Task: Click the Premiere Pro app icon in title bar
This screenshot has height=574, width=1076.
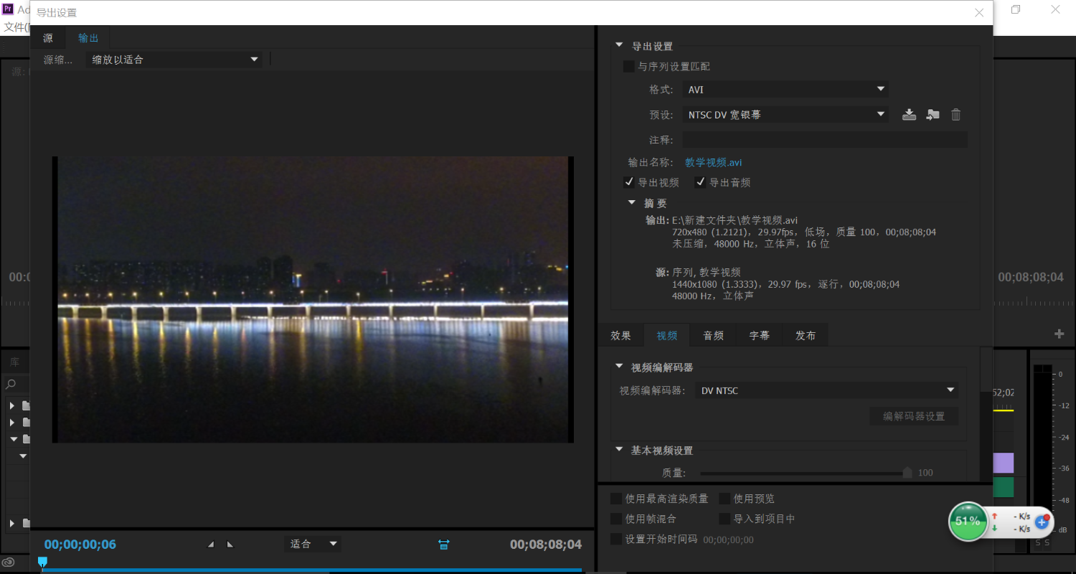Action: 9,9
